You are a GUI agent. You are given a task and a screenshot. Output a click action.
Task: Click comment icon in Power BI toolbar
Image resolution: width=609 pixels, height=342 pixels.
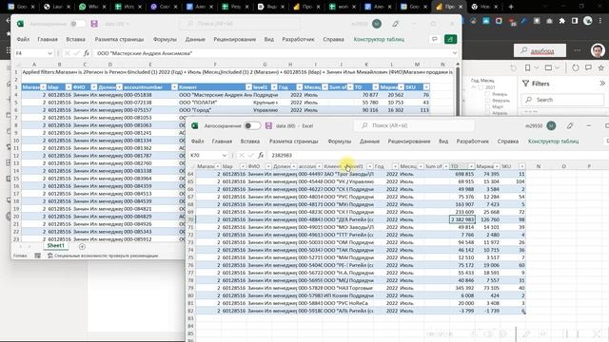[588, 67]
